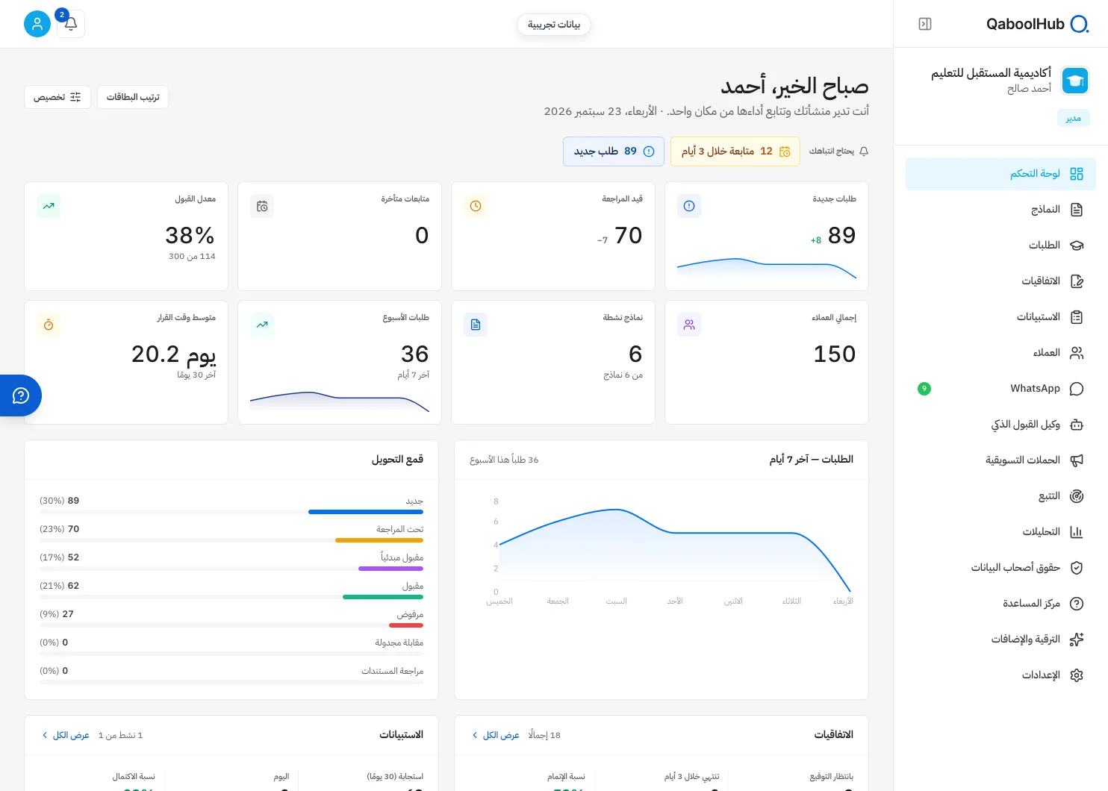Click the trend icon on طلبات الأسبوع card
Viewport: 1108px width, 791px height.
(262, 325)
